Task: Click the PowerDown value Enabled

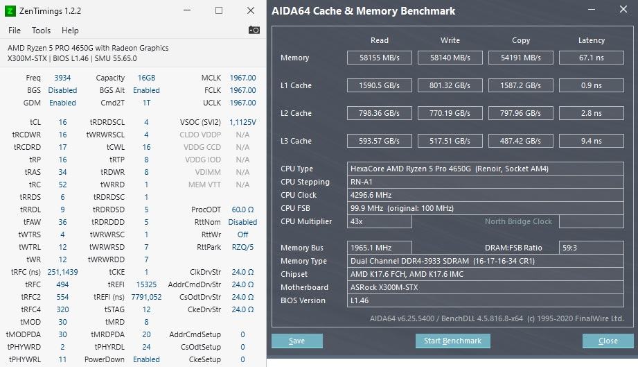Action: [x=146, y=359]
